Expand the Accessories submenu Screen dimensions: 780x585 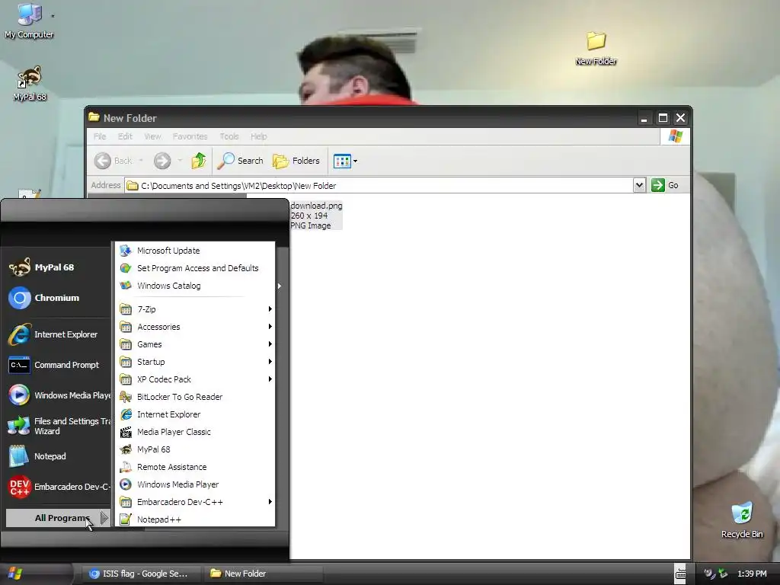coord(195,327)
